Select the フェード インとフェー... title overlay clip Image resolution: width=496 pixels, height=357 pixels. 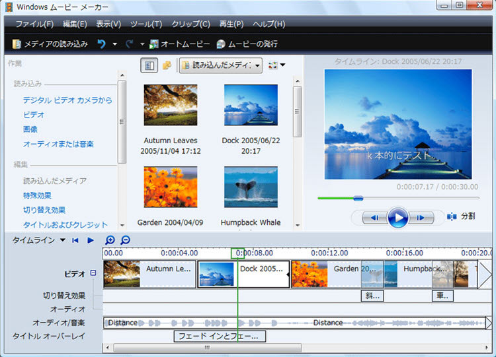point(220,337)
